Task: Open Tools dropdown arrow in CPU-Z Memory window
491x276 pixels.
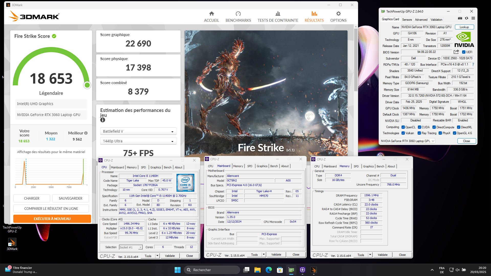Action: pyautogui.click(x=370, y=255)
